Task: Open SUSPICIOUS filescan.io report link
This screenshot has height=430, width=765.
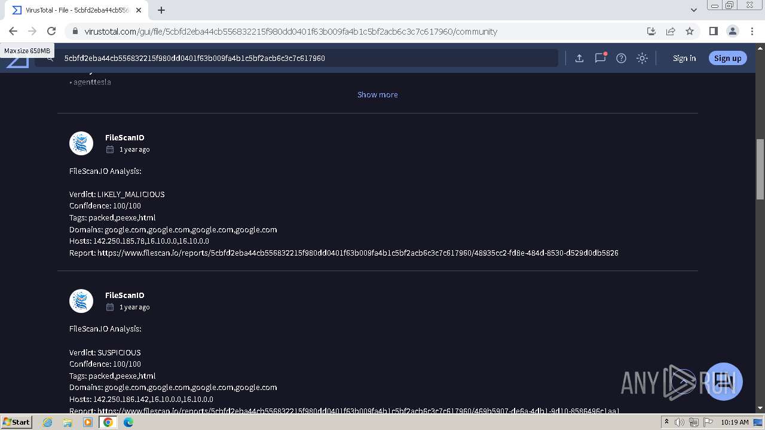Action: point(358,410)
